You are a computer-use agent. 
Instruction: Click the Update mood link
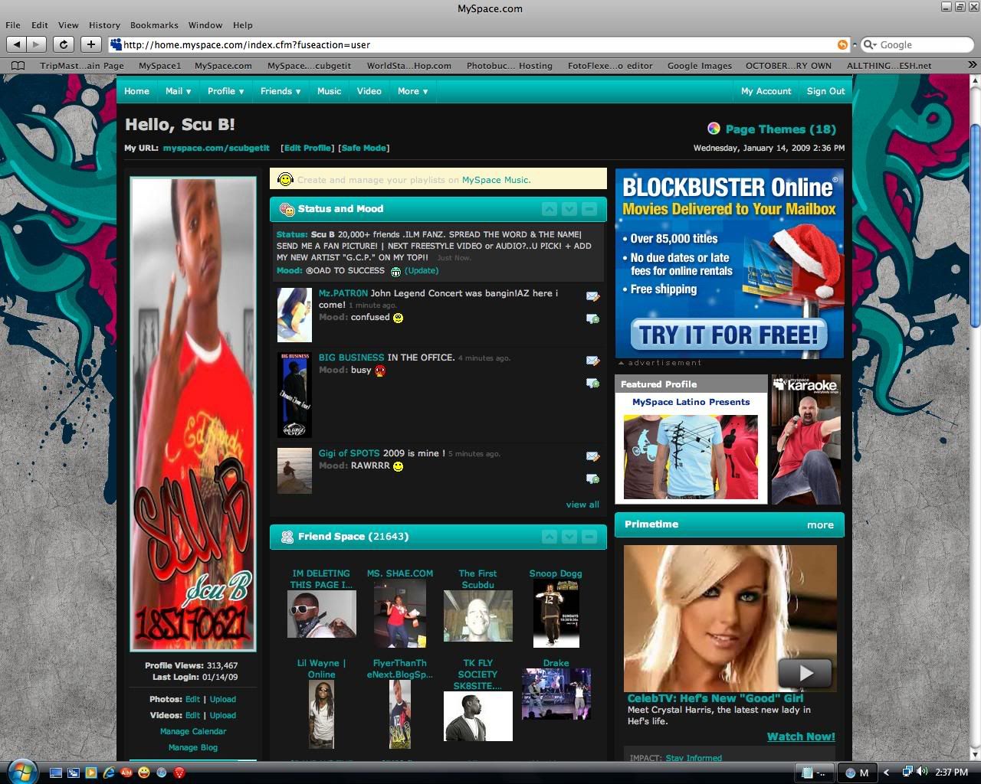click(x=422, y=270)
